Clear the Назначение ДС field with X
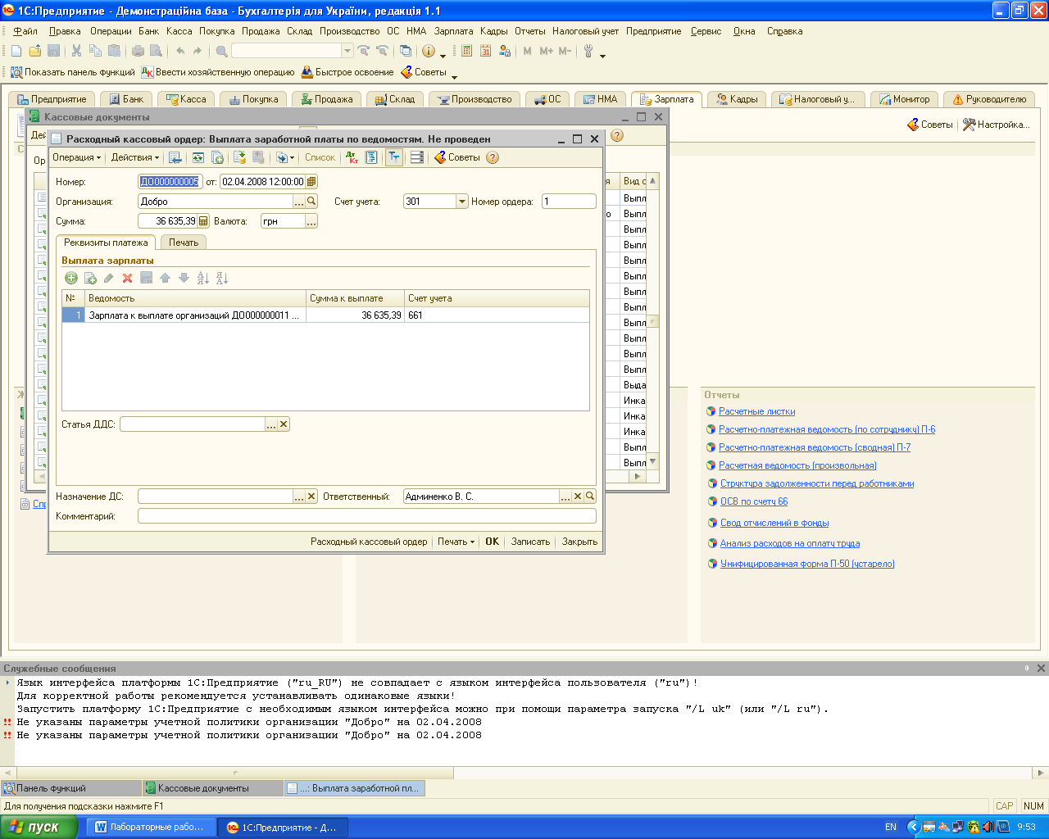1049x839 pixels. [x=311, y=497]
